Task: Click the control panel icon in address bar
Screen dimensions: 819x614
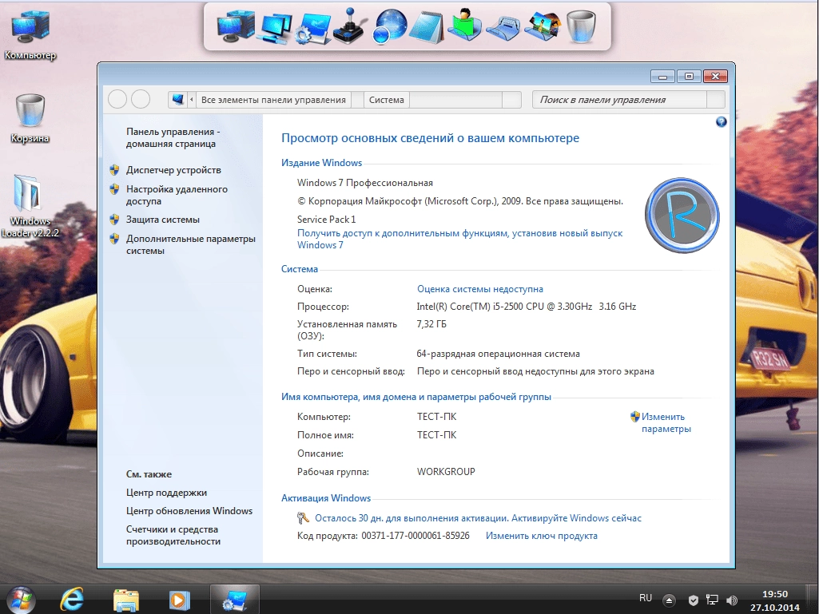Action: pos(177,100)
